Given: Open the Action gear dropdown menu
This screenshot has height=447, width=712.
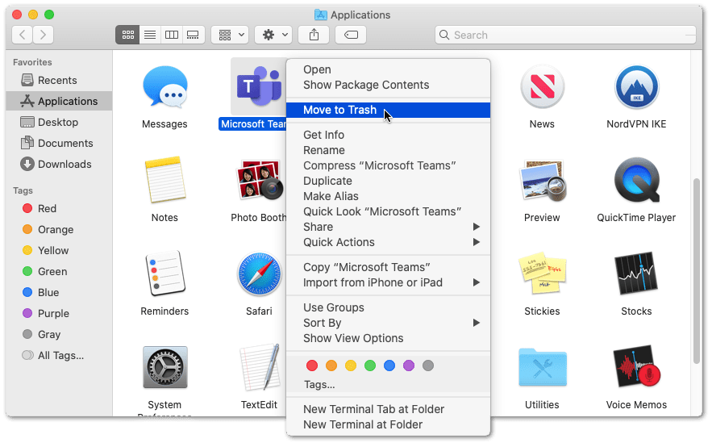Looking at the screenshot, I should [x=273, y=35].
